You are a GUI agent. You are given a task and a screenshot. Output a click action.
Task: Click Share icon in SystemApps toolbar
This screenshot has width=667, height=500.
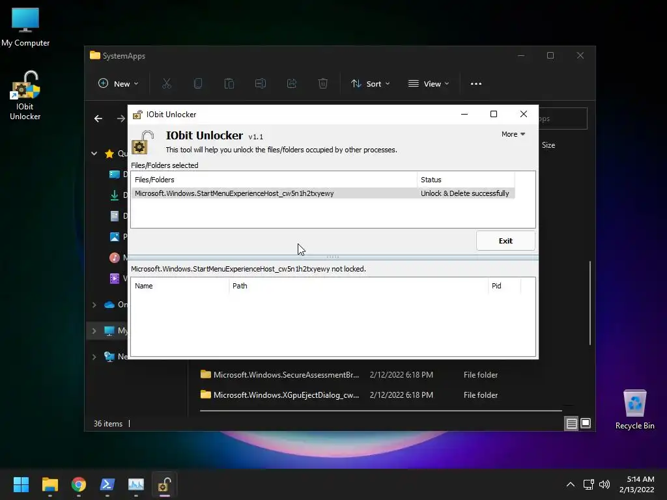click(291, 83)
